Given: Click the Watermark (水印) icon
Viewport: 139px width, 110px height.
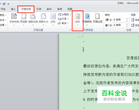Looking at the screenshot, I should (78, 16).
